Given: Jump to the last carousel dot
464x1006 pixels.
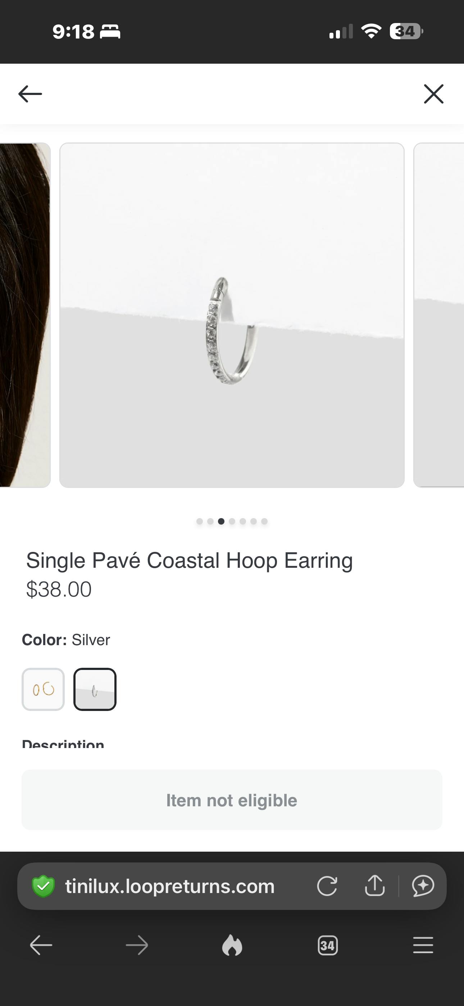Looking at the screenshot, I should click(x=264, y=521).
